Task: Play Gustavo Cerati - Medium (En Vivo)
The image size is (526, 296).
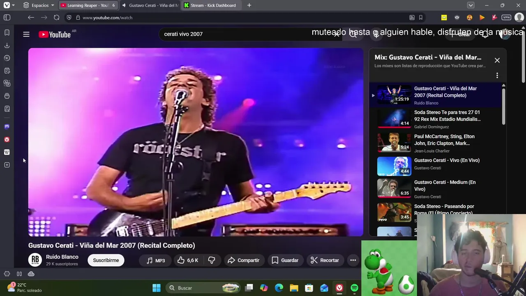Action: click(x=436, y=189)
